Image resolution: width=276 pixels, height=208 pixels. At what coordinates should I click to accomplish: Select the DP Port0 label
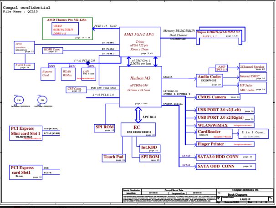[108, 43]
